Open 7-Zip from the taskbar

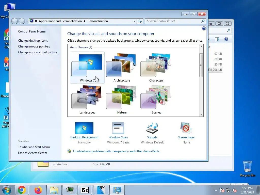coord(85,190)
